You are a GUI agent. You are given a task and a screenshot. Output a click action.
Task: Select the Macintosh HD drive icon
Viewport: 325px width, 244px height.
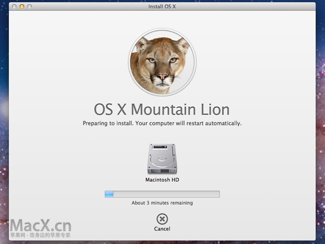[x=162, y=159]
